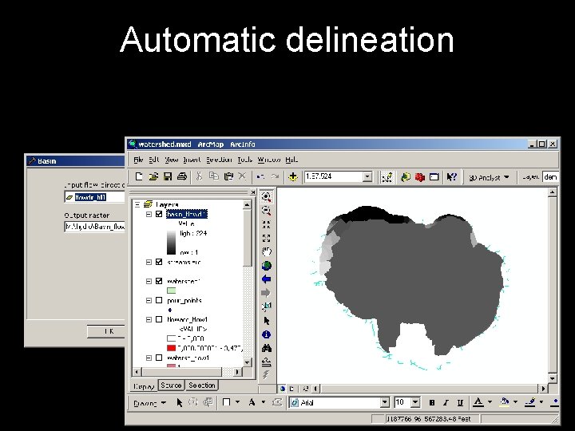The height and width of the screenshot is (431, 575).
Task: Activate the What's This help pointer
Action: (451, 177)
